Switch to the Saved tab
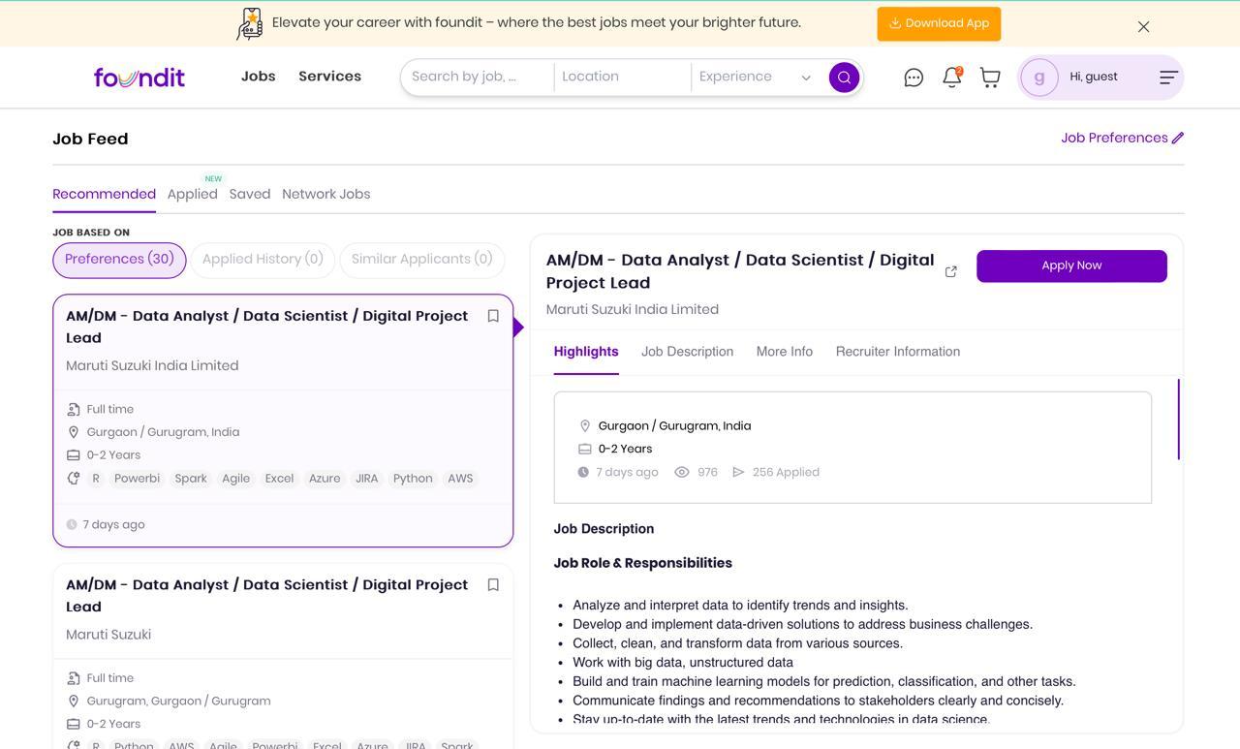Screen dimensions: 1240x749 pos(250,194)
